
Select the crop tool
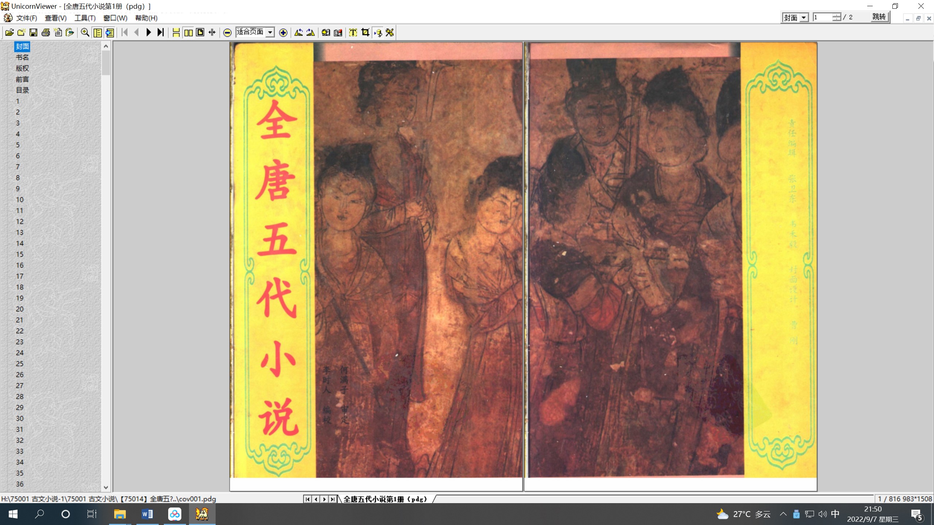(x=365, y=32)
